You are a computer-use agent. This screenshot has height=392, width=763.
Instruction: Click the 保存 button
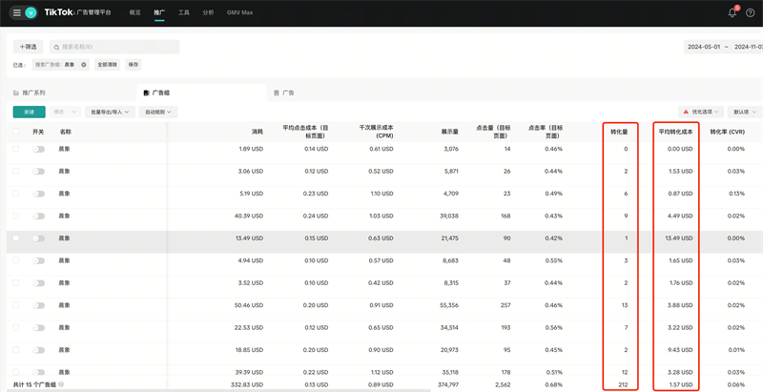tap(133, 65)
